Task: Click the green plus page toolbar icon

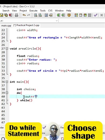Action: (x=58, y=15)
